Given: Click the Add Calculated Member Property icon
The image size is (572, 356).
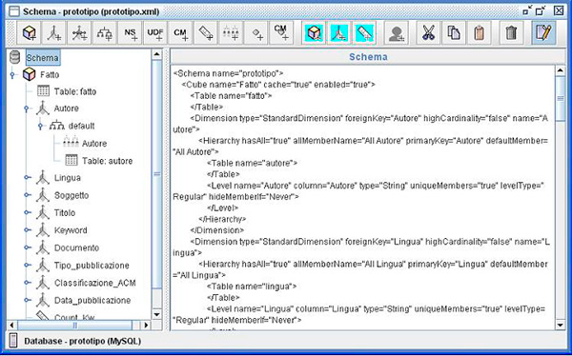Looking at the screenshot, I should (281, 33).
